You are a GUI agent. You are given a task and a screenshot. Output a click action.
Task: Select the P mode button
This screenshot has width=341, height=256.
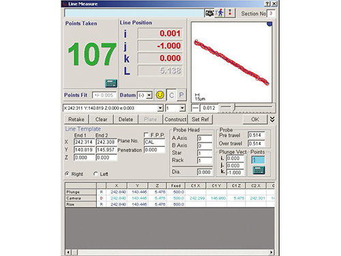pos(181,95)
